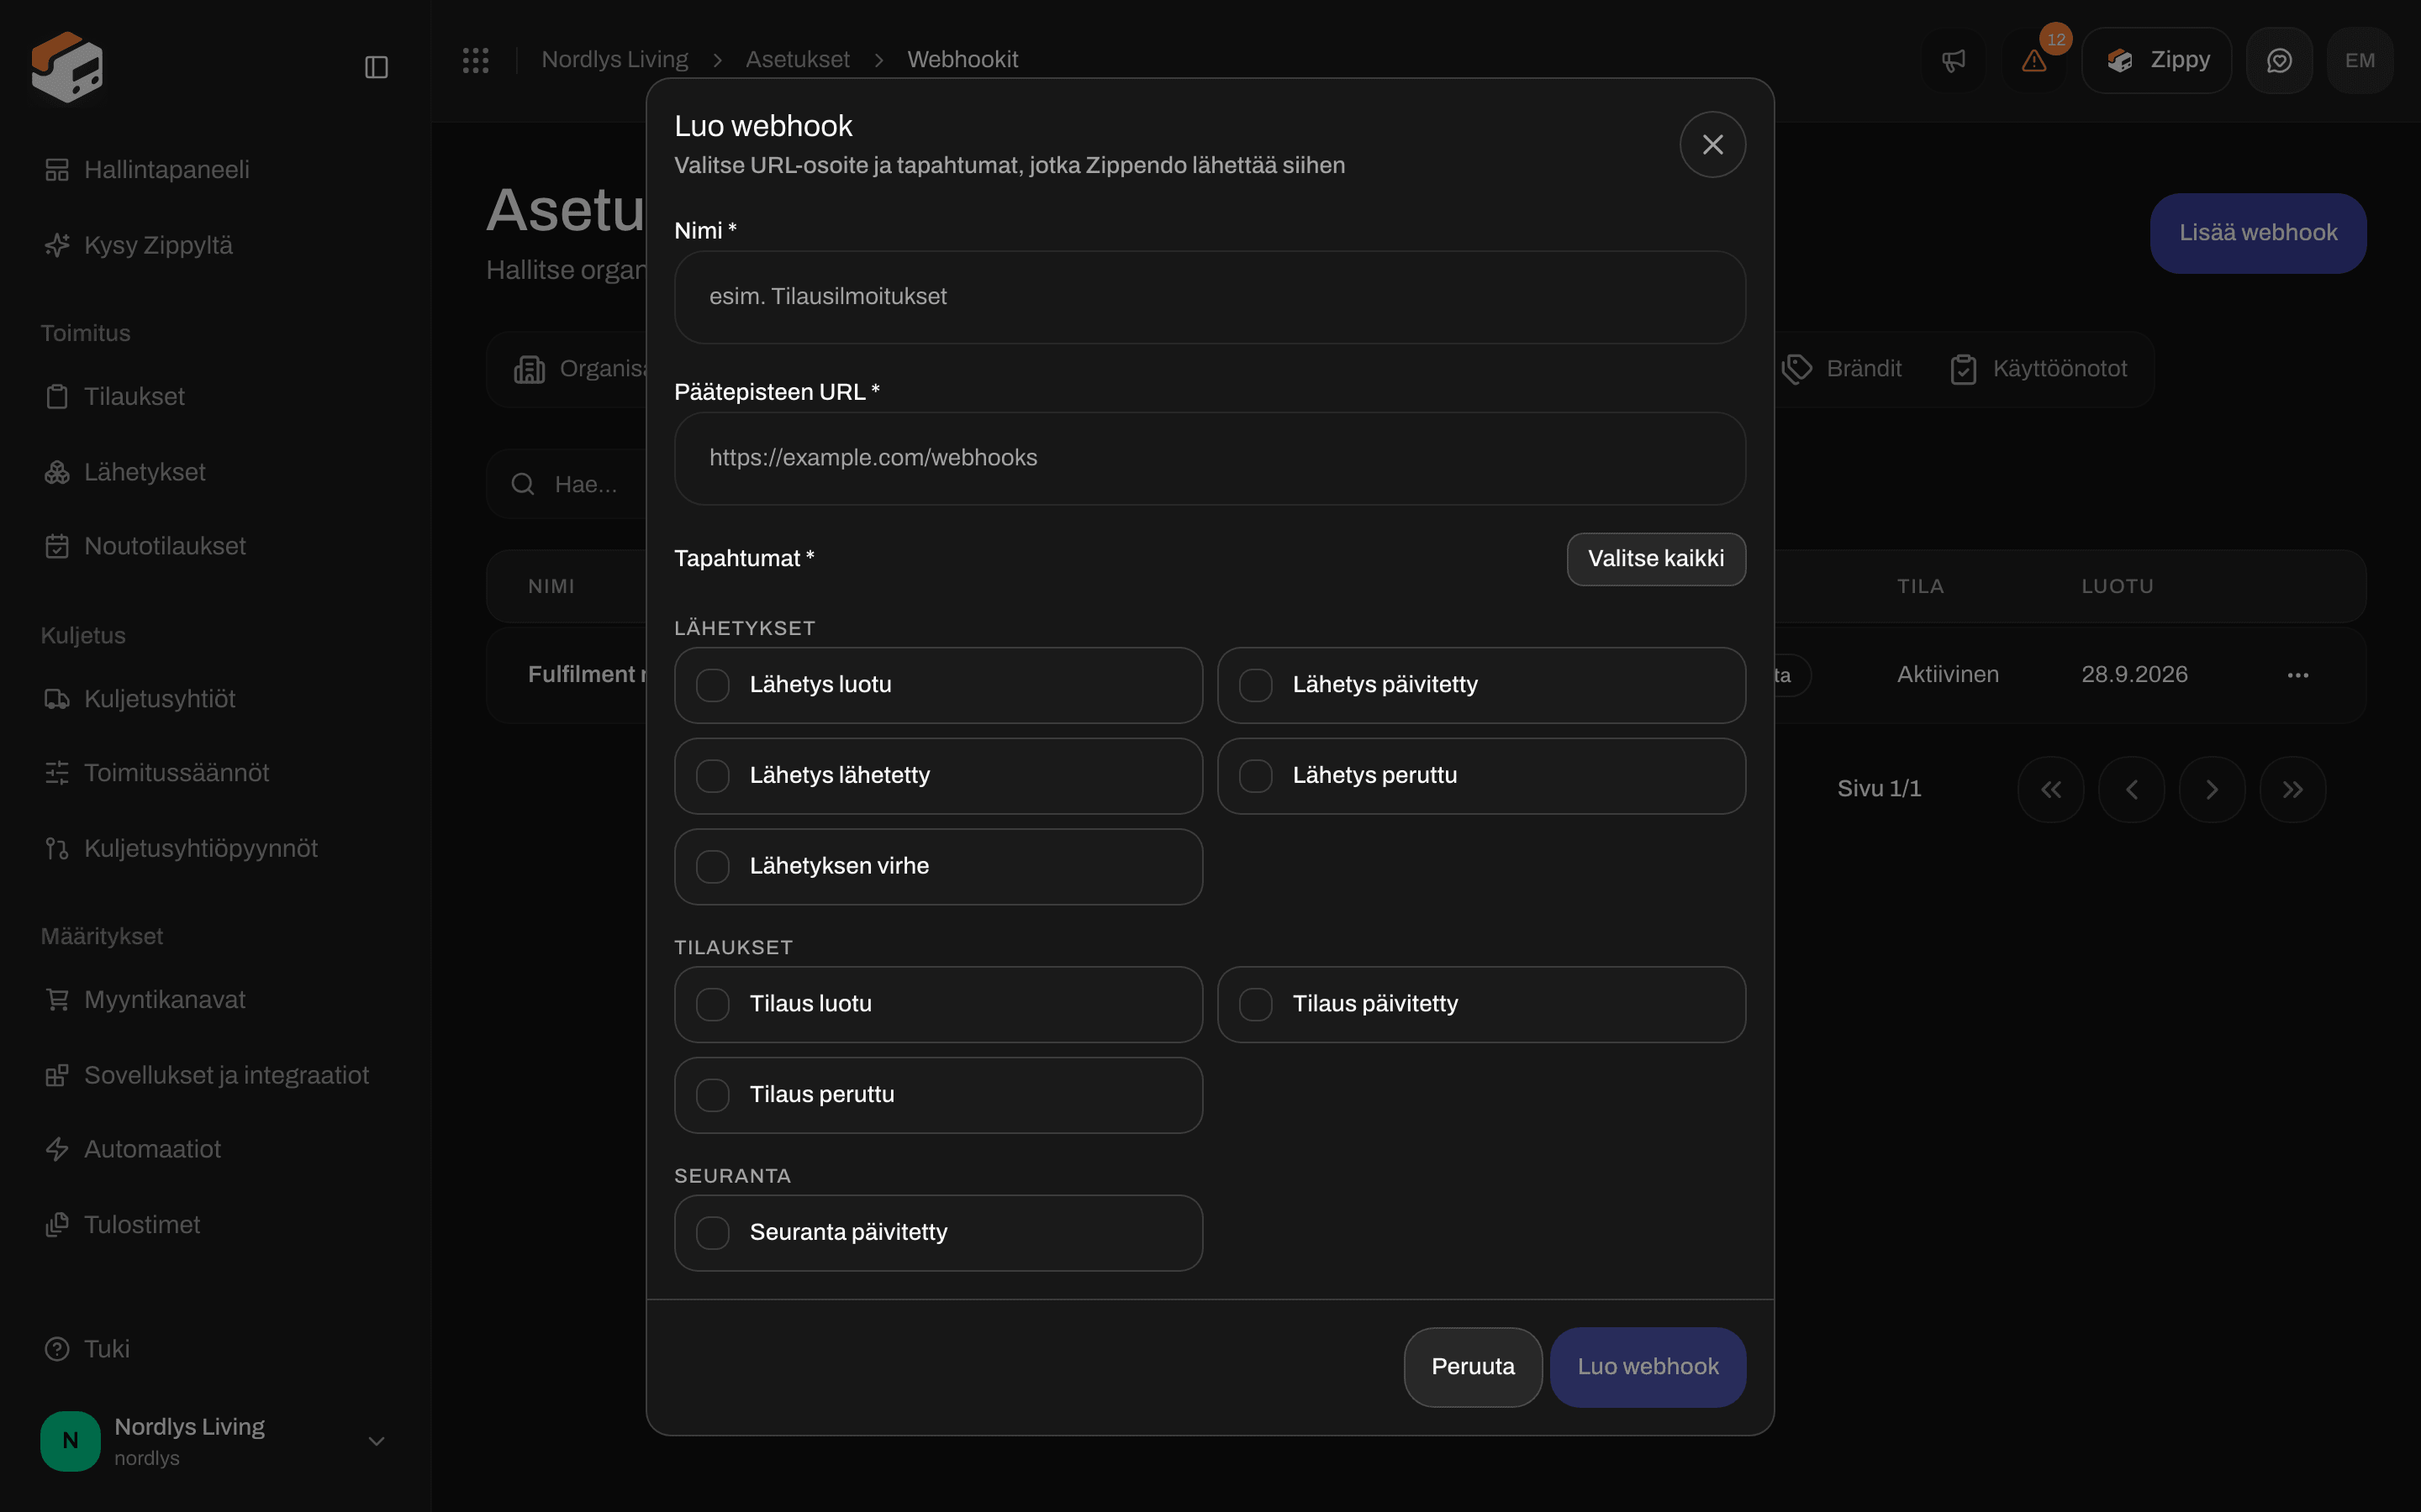The width and height of the screenshot is (2421, 1512).
Task: Click the EM user avatar
Action: tap(2360, 61)
